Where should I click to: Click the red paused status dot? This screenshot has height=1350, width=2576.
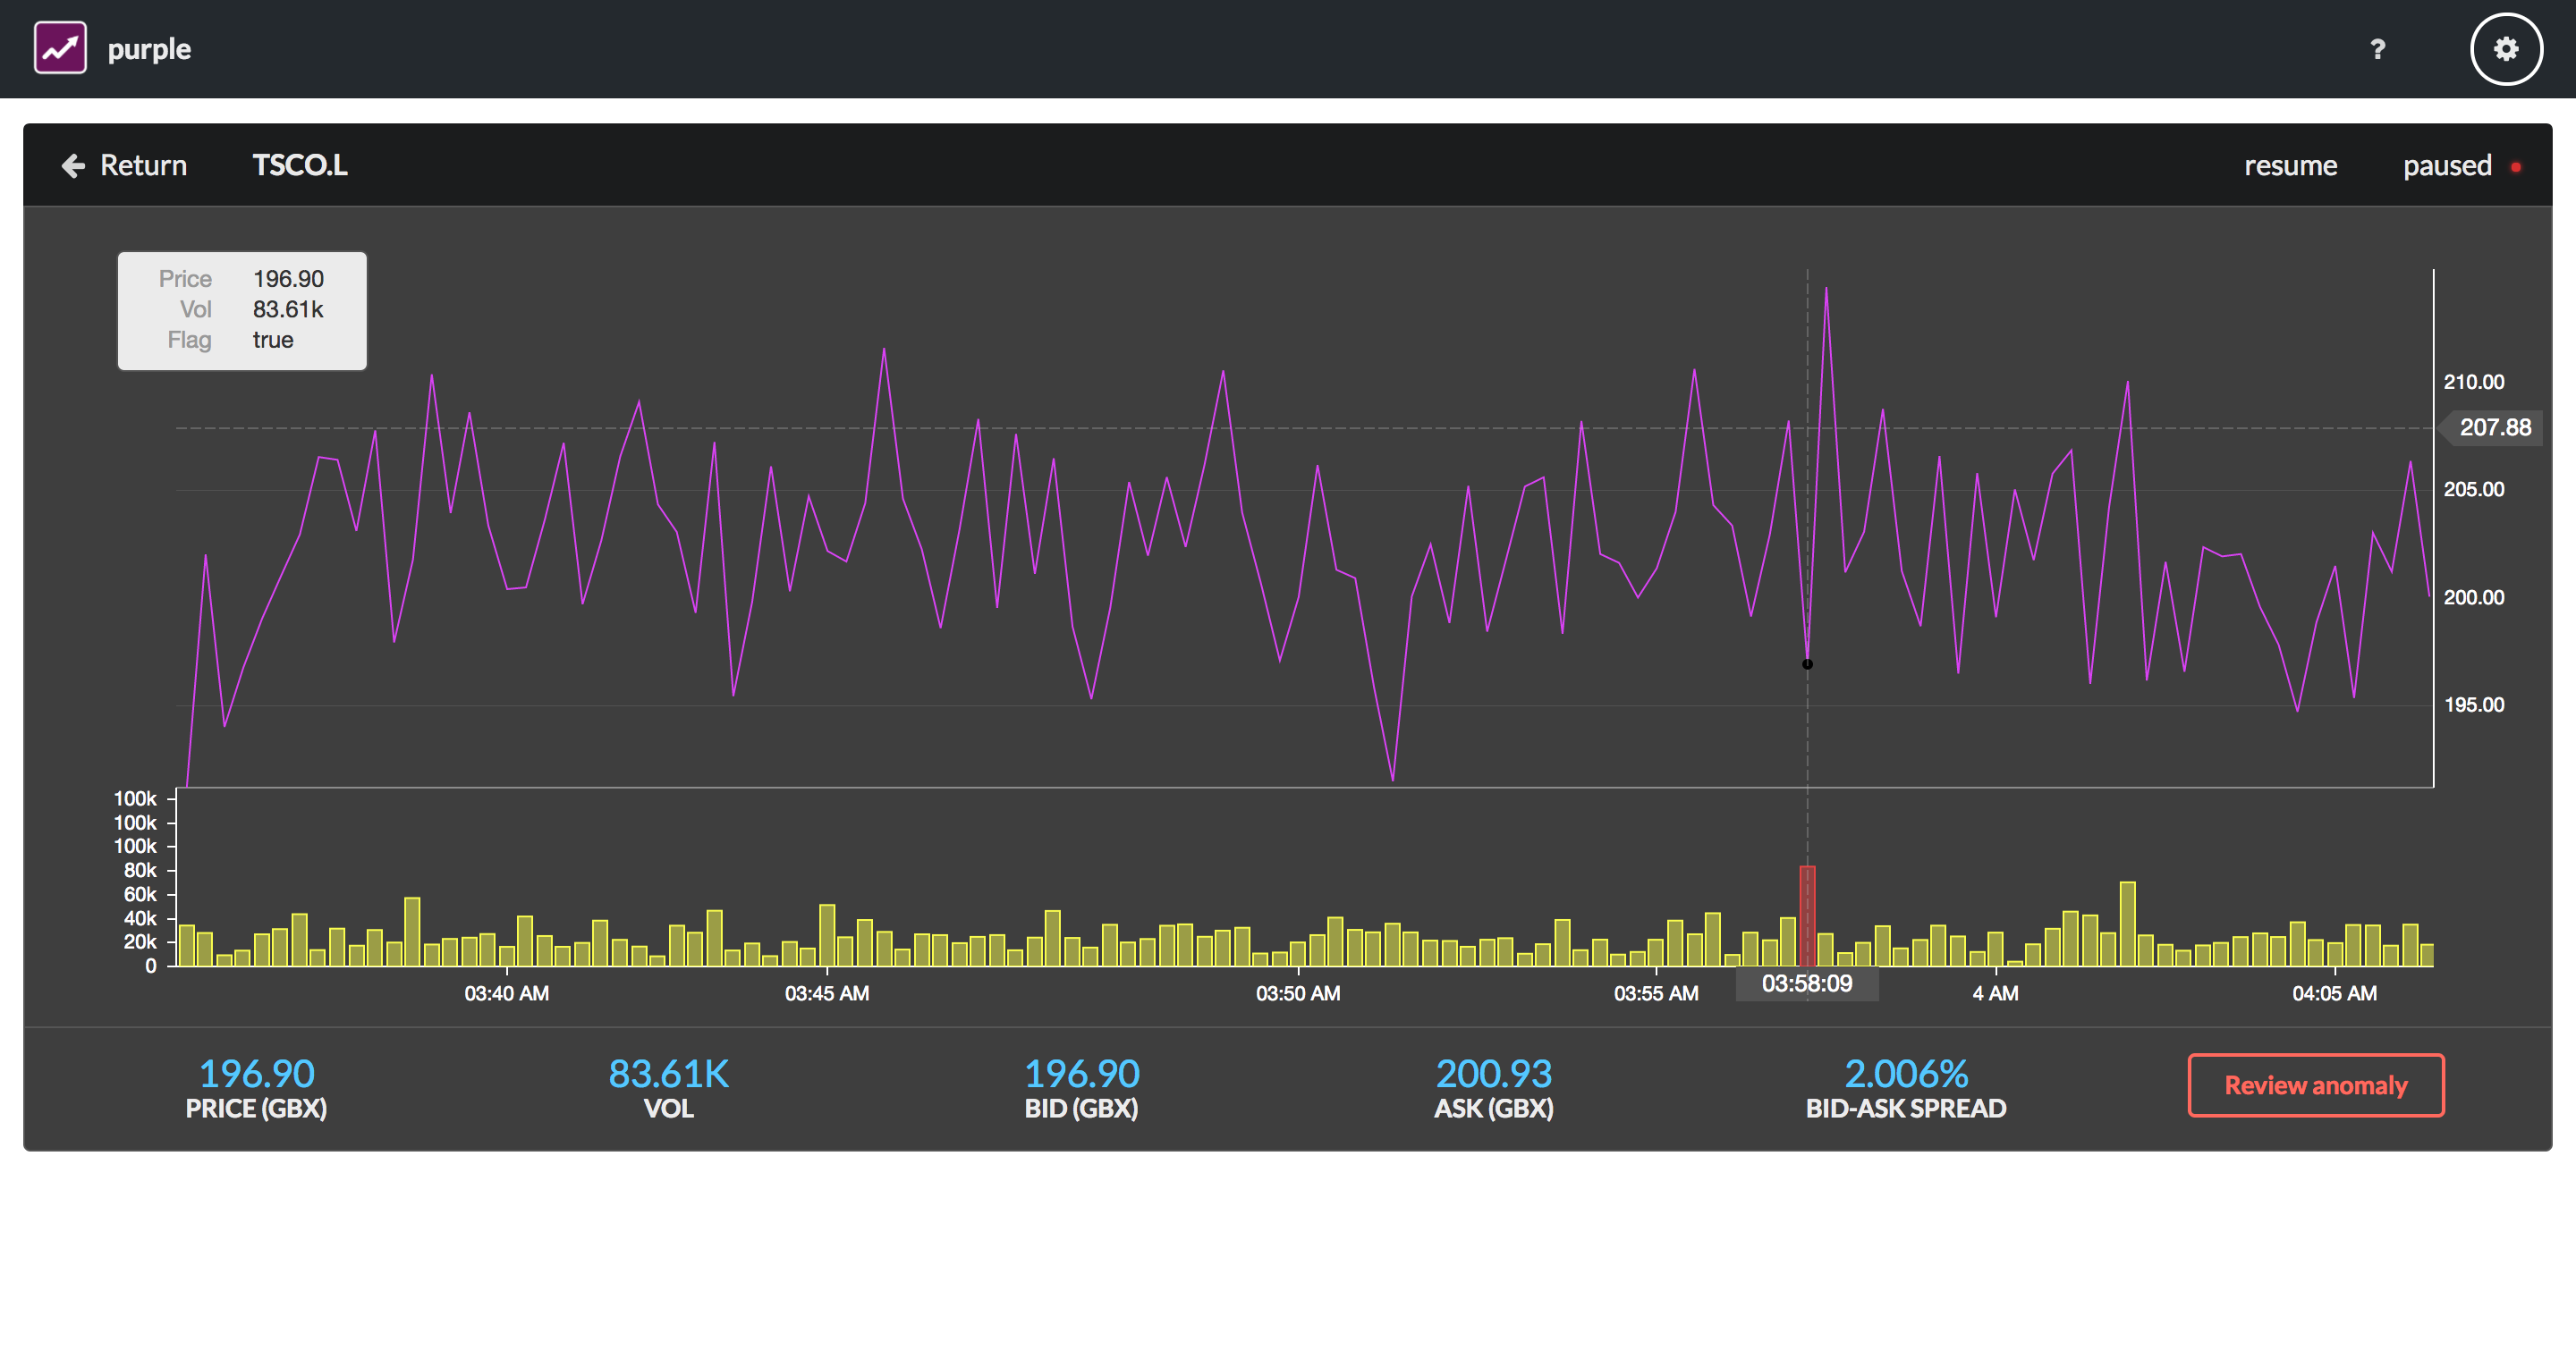(x=2516, y=167)
